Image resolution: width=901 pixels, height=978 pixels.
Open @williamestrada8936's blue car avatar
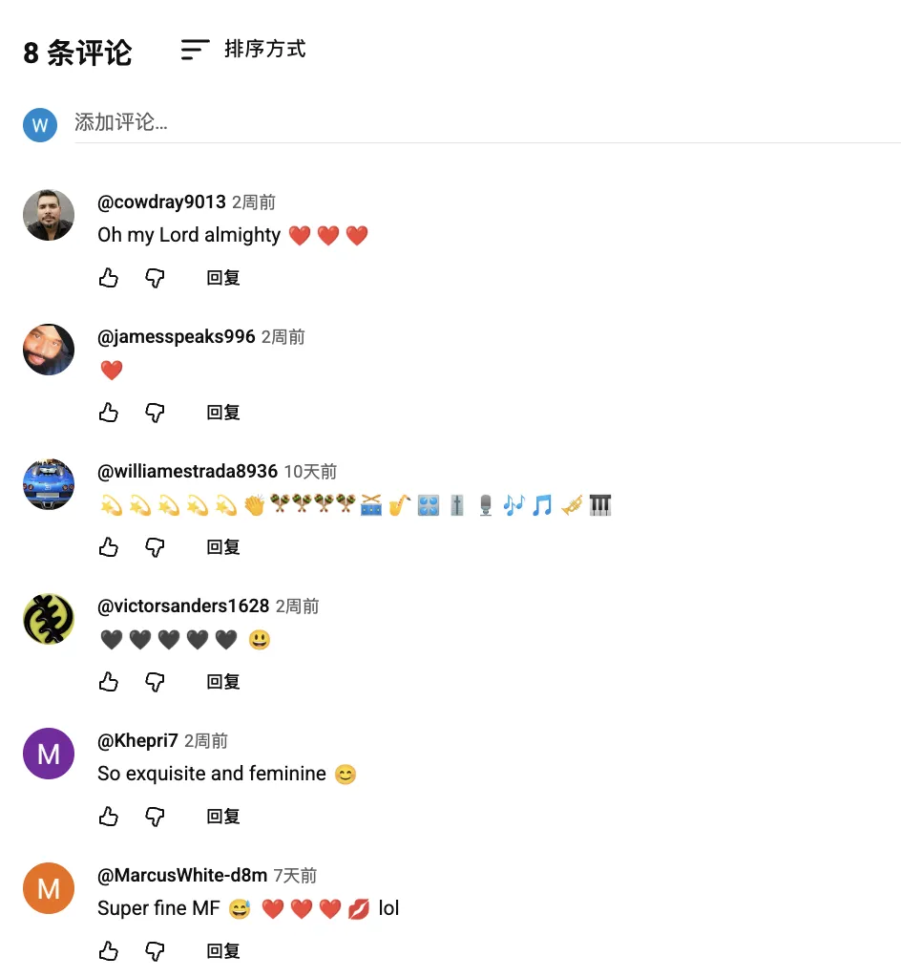pos(49,484)
